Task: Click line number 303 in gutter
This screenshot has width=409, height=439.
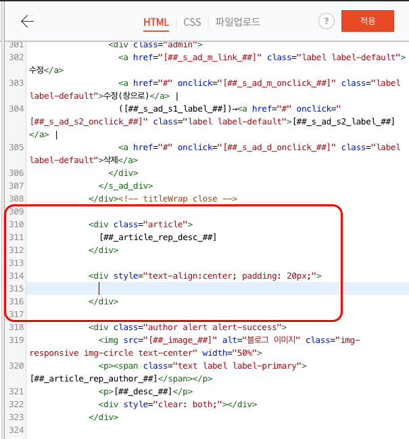Action: pyautogui.click(x=16, y=83)
